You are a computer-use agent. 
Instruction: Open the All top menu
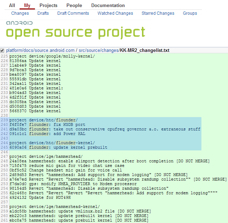[x=12, y=5]
